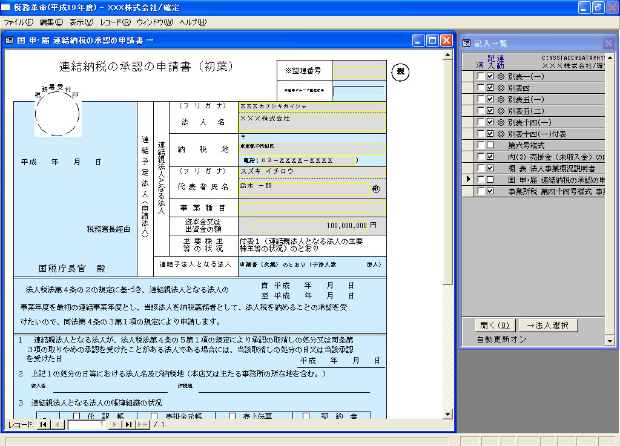Select the 別表五(一) row in 記入一覧
Screen dimensions: 620x446
[x=534, y=99]
